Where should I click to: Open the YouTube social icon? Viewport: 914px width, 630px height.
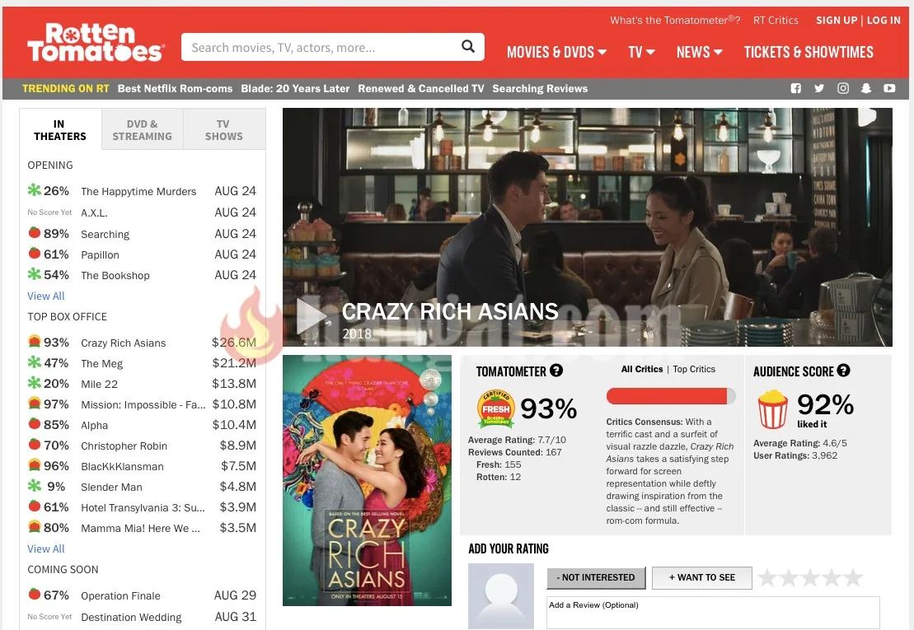click(x=889, y=89)
